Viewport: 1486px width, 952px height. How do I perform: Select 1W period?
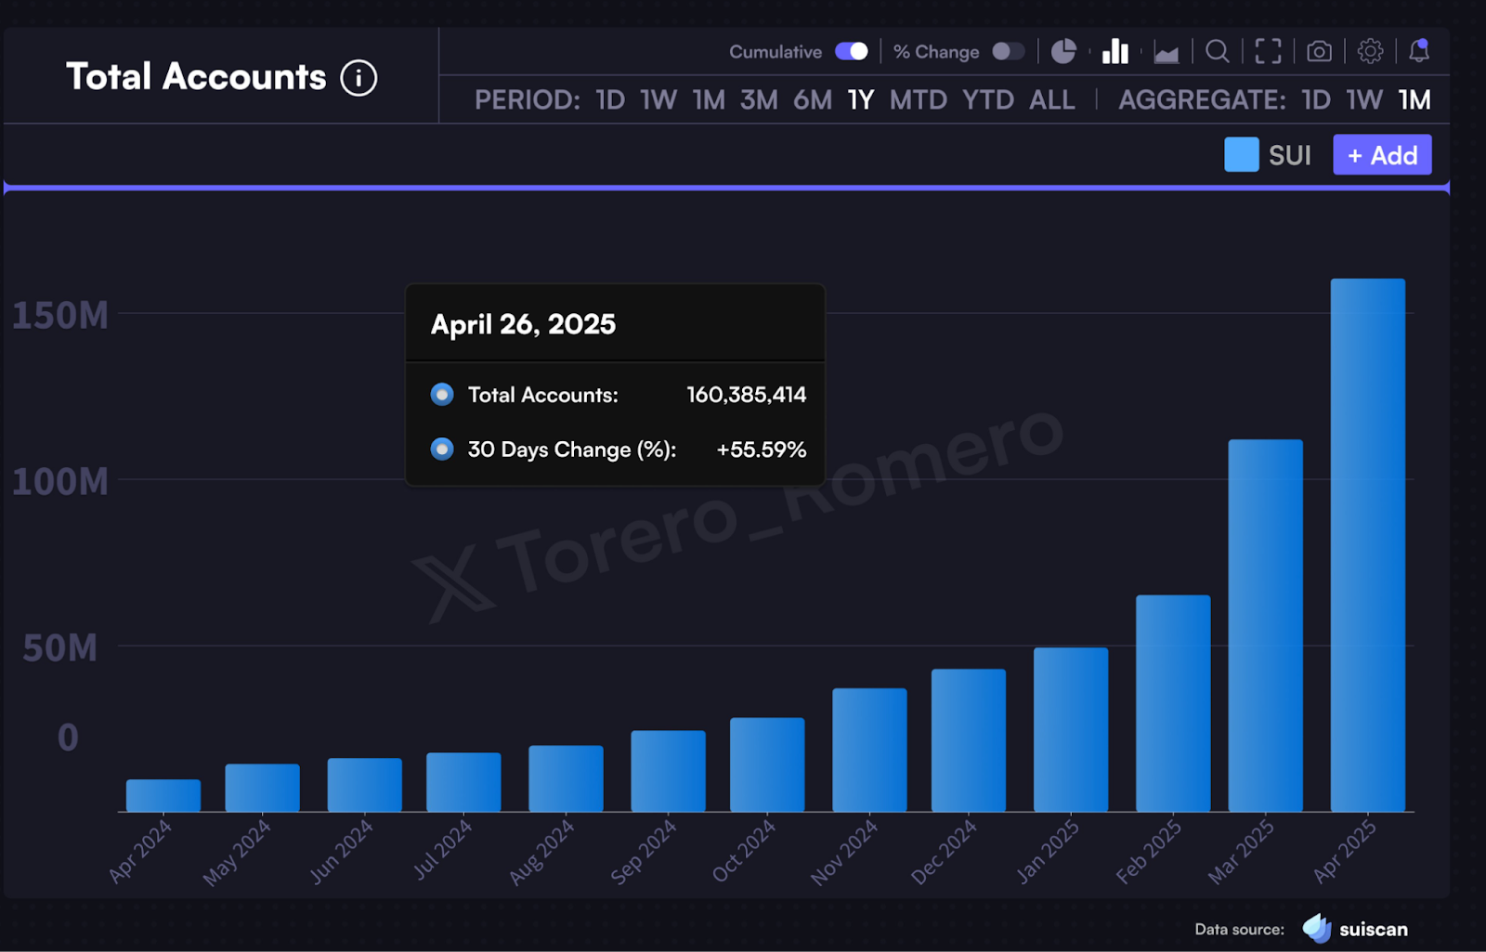tap(658, 100)
